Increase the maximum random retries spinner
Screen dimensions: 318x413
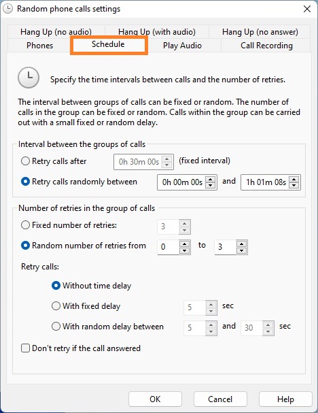tap(241, 244)
